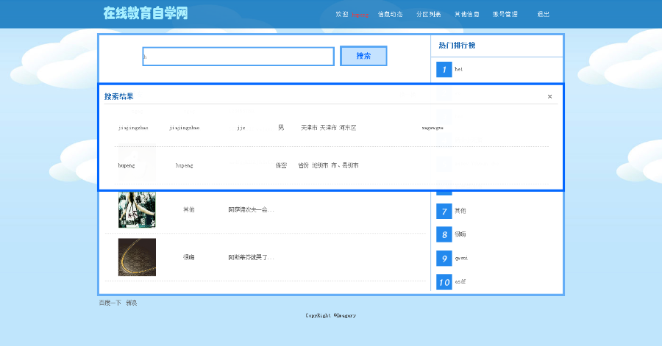The width and height of the screenshot is (662, 346).
Task: Click the label beside the gold-arc thumbnail
Action: pos(189,257)
